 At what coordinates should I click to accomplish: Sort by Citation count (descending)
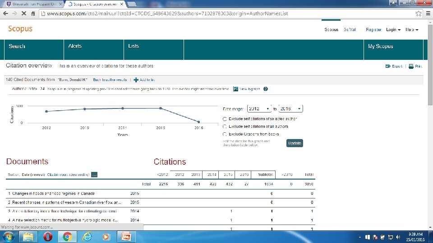click(x=68, y=175)
